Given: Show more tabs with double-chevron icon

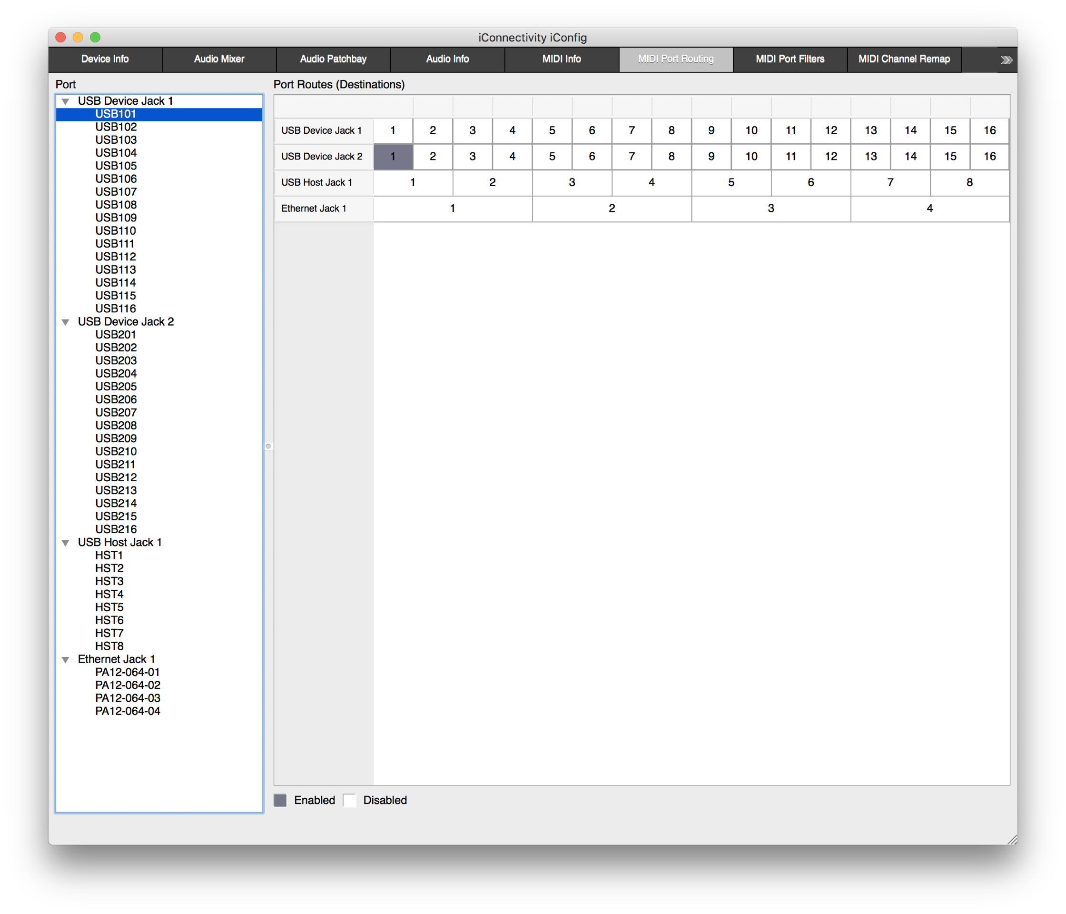Looking at the screenshot, I should point(1007,60).
